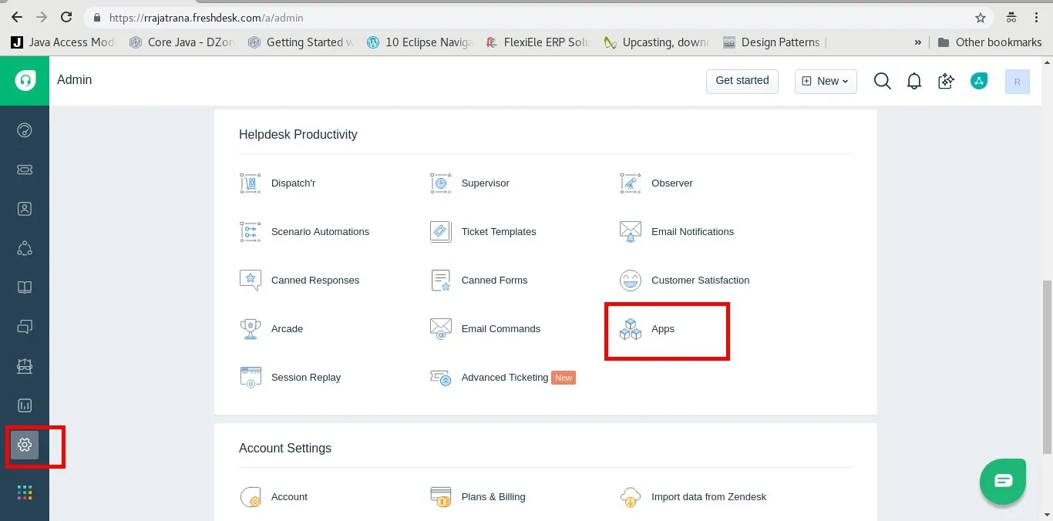Expand the hidden bookmarks overflow chevron
The width and height of the screenshot is (1053, 521).
tap(917, 42)
